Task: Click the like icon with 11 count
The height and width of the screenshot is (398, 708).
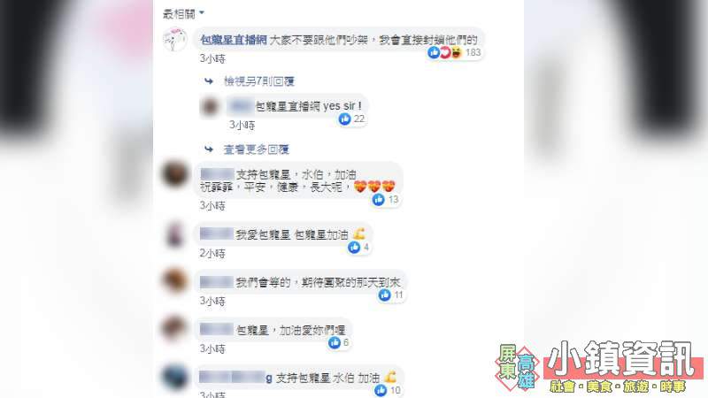Action: pyautogui.click(x=385, y=295)
